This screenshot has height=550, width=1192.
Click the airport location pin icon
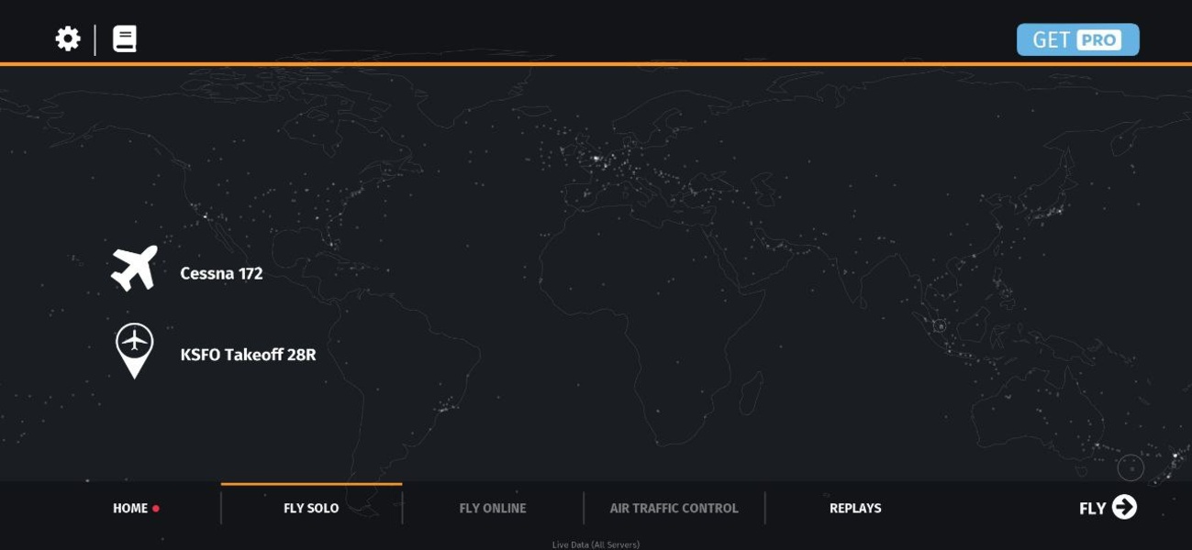pyautogui.click(x=135, y=351)
